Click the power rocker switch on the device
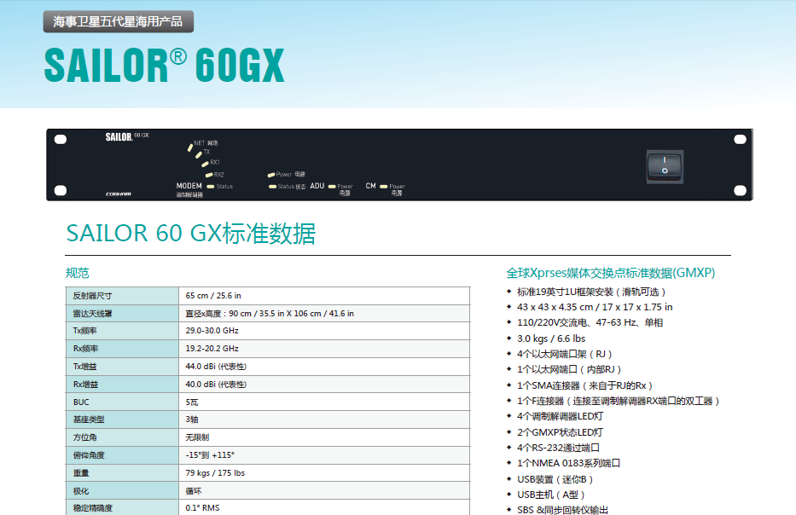Screen dimensions: 796x515 click(x=665, y=166)
